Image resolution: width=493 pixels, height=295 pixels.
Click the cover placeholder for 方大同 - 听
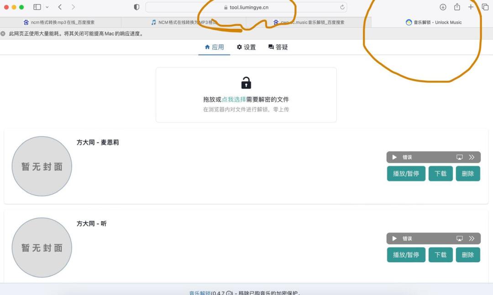(x=42, y=248)
